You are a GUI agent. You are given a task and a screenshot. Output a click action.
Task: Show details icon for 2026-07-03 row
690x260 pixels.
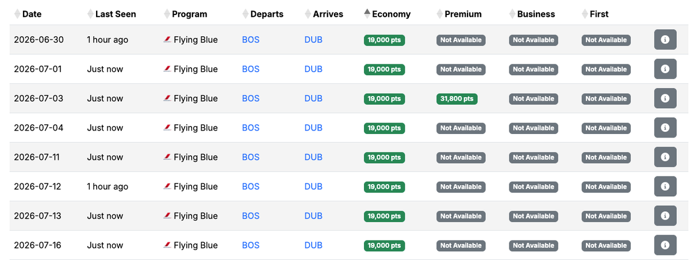(665, 98)
